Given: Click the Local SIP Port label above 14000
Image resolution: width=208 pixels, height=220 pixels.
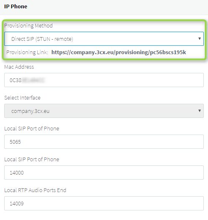Looking at the screenshot, I should coord(32,160).
